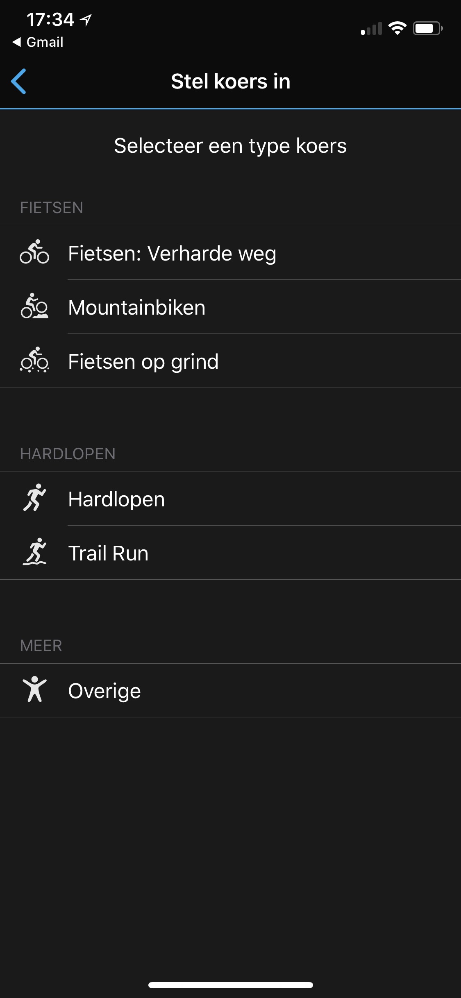The image size is (461, 998).
Task: Select Fietsen: Verharde weg course type
Action: coord(230,253)
